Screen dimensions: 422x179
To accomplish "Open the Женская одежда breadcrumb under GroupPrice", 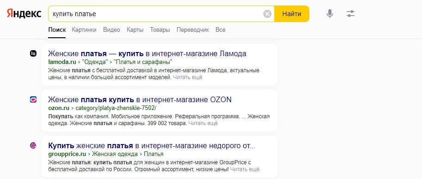I will tap(115, 154).
